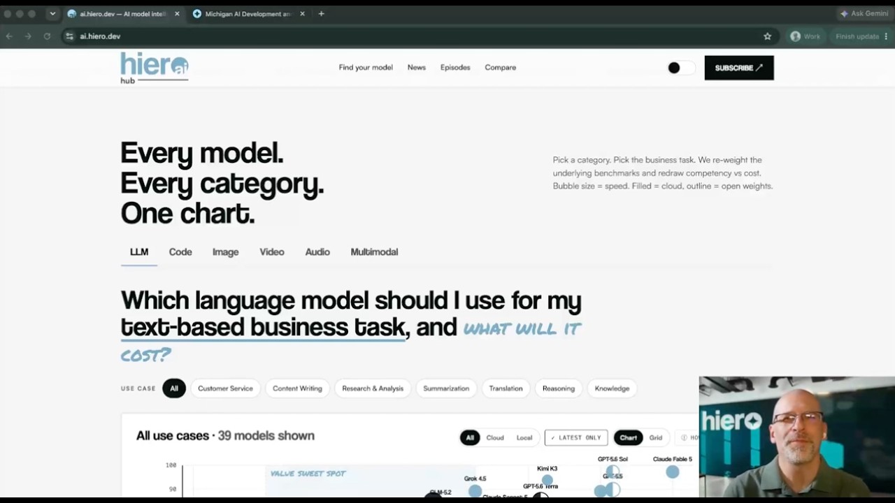This screenshot has height=503, width=895.
Task: Filter by Knowledge use case
Action: (x=612, y=388)
